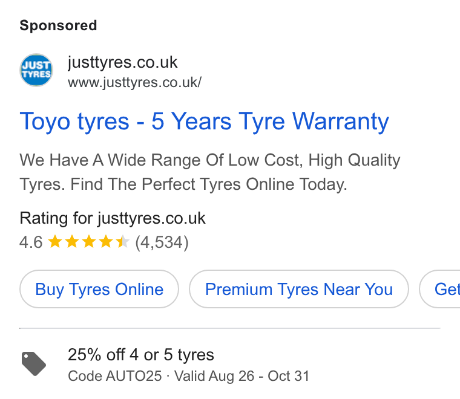This screenshot has width=460, height=399.
Task: Click the www.justtyres.co.uk/ display URL
Action: click(134, 82)
